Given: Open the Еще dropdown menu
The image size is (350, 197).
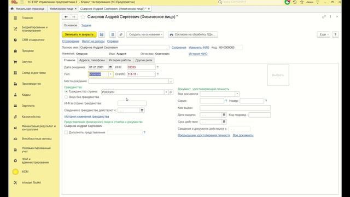Looking at the screenshot, I should coord(323,34).
